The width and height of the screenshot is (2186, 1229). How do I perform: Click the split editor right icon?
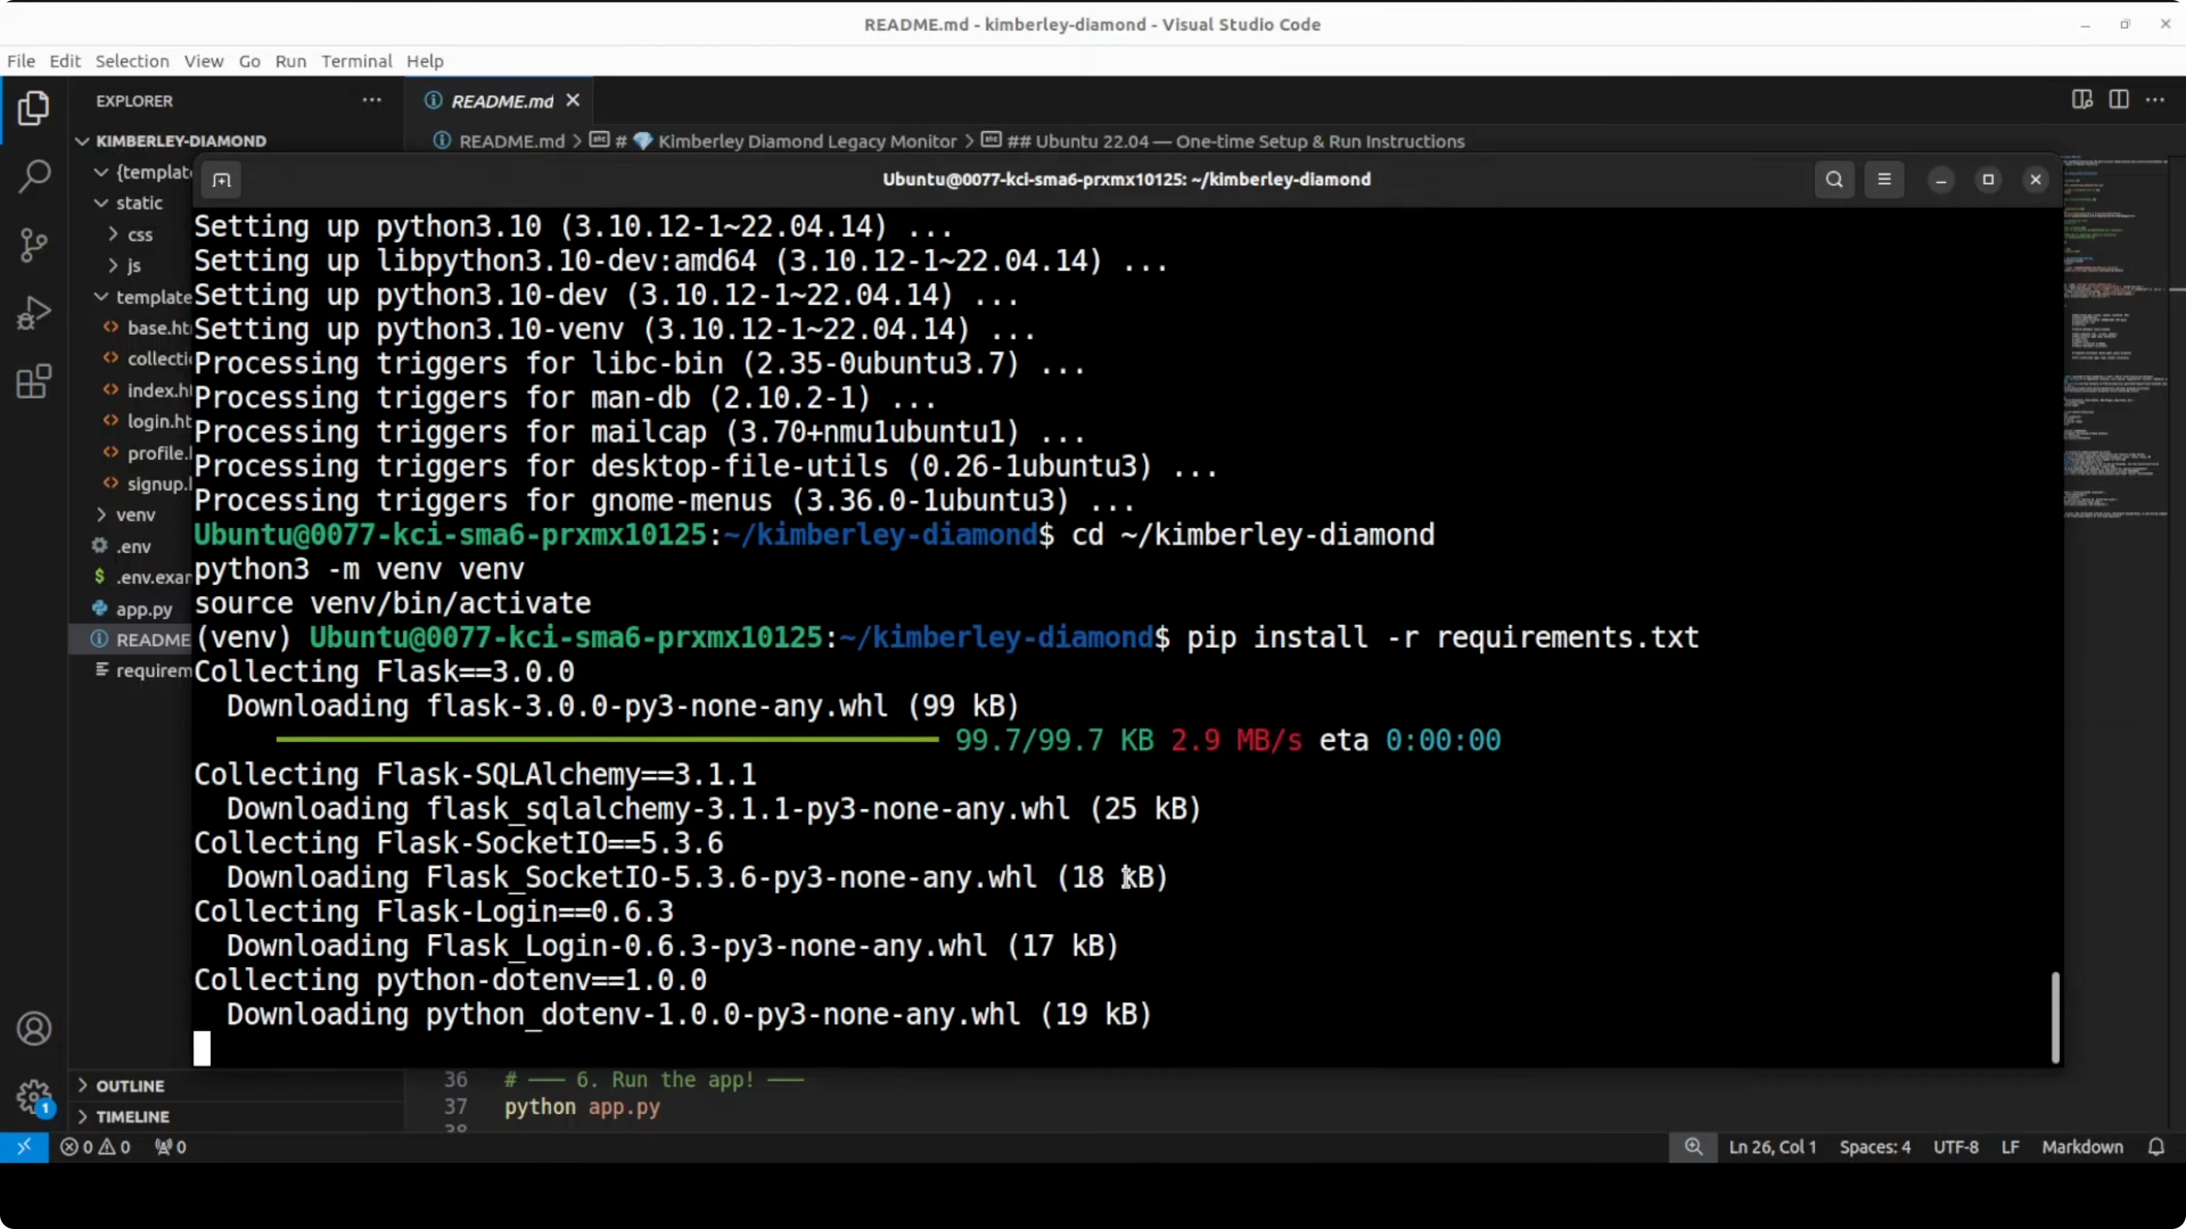(2118, 100)
